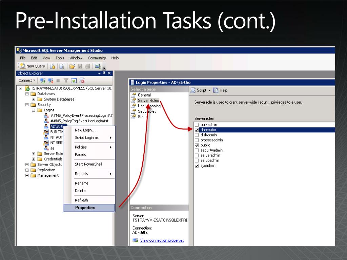Choose Refresh from context menu
This screenshot has height=260, width=347.
pyautogui.click(x=89, y=200)
